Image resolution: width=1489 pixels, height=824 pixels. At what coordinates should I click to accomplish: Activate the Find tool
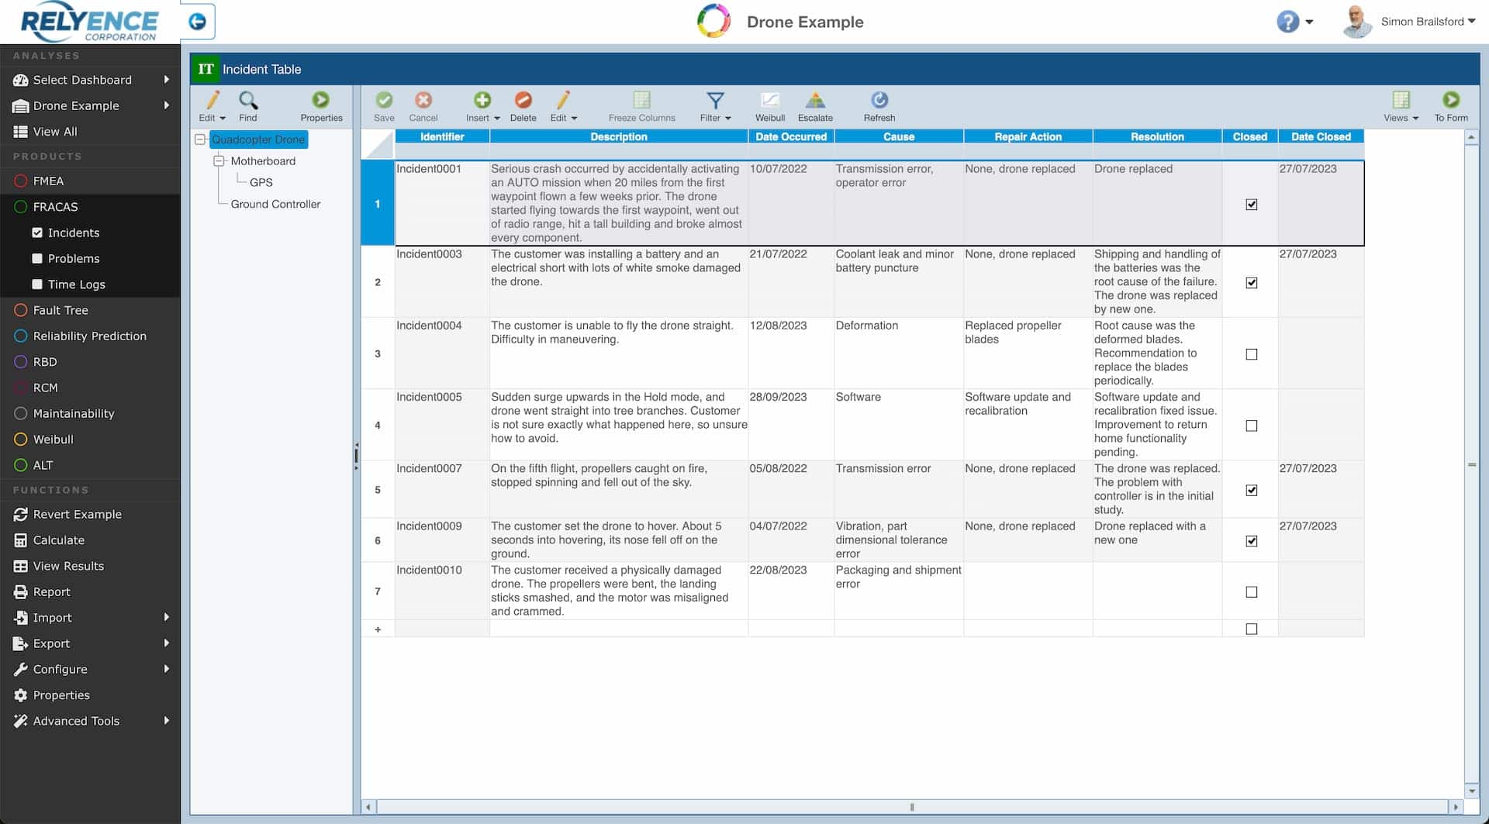pos(248,106)
